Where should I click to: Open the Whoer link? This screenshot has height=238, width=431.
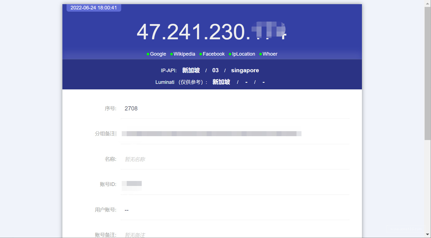coord(270,54)
